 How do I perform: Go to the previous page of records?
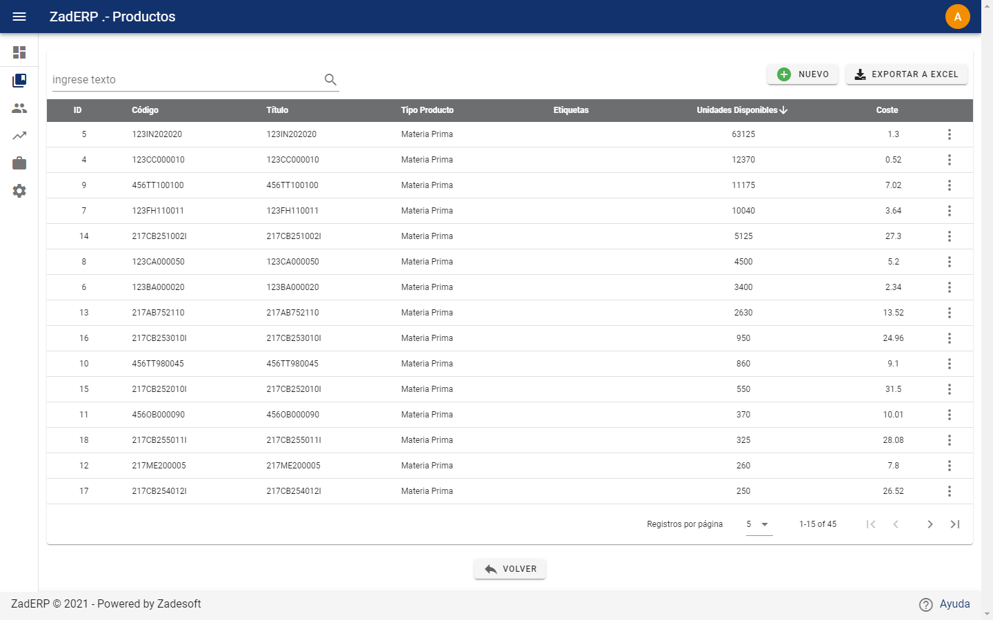[x=896, y=524]
